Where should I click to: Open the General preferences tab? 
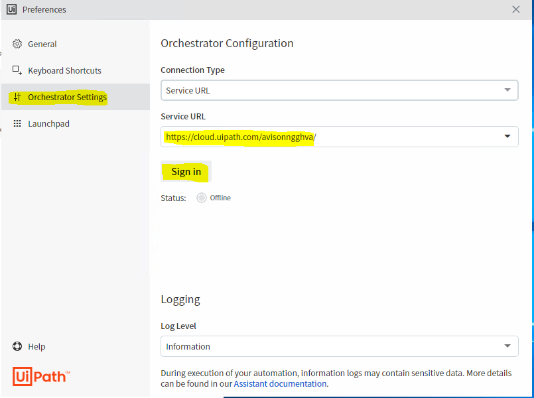coord(76,44)
